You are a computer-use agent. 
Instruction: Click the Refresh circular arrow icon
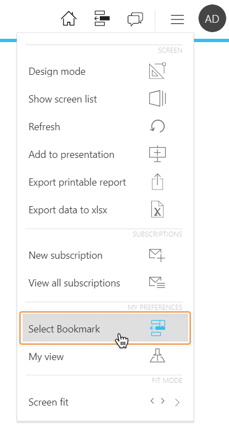[157, 126]
